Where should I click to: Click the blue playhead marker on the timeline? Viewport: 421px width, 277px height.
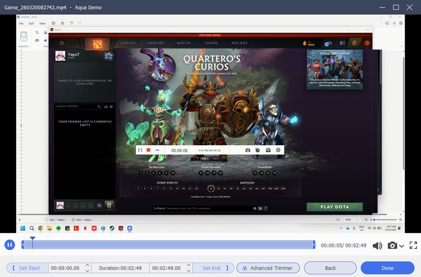(33, 239)
